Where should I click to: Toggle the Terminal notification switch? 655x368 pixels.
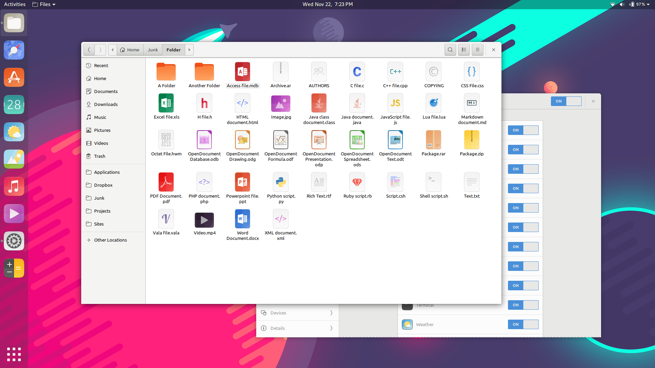pos(523,305)
